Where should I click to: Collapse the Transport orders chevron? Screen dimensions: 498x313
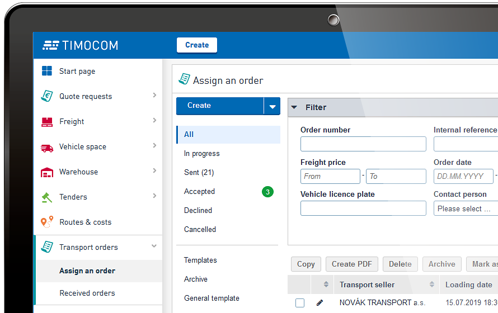click(x=154, y=246)
